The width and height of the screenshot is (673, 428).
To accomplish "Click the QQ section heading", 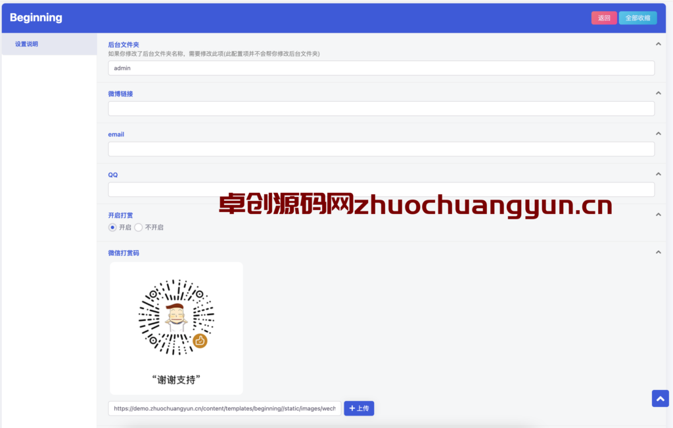I will pyautogui.click(x=113, y=175).
